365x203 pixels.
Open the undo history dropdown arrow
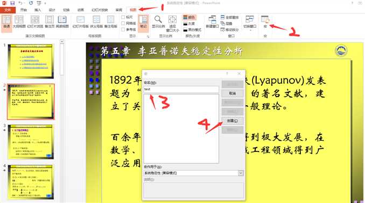25,3
